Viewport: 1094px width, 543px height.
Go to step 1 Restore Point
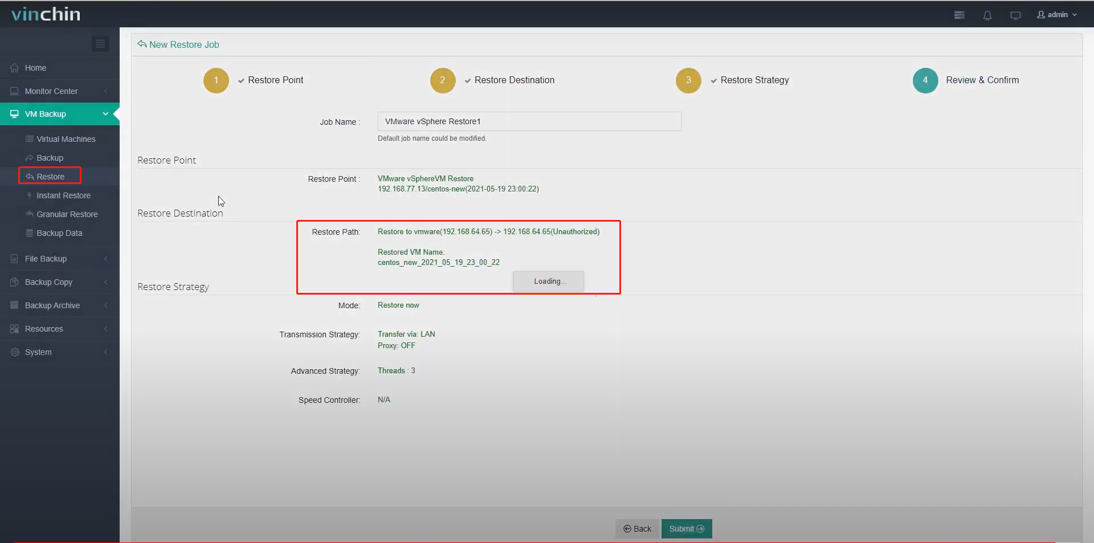254,80
